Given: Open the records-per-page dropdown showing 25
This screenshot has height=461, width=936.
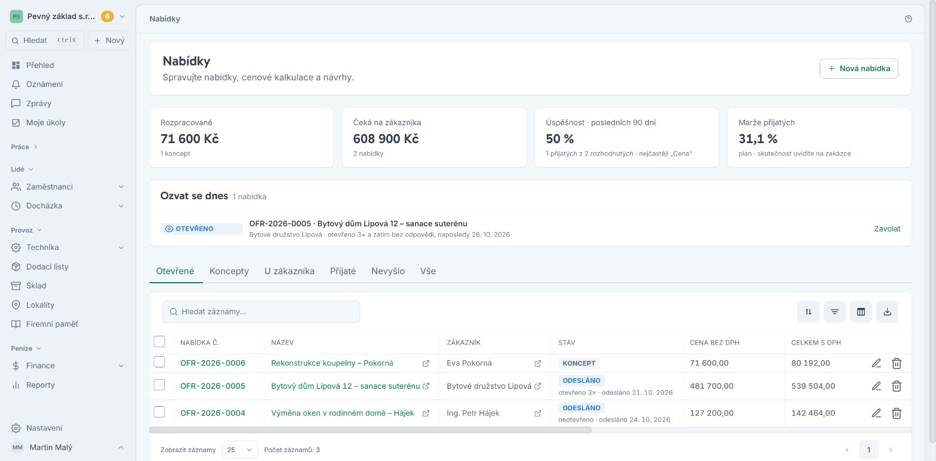Looking at the screenshot, I should coord(240,450).
